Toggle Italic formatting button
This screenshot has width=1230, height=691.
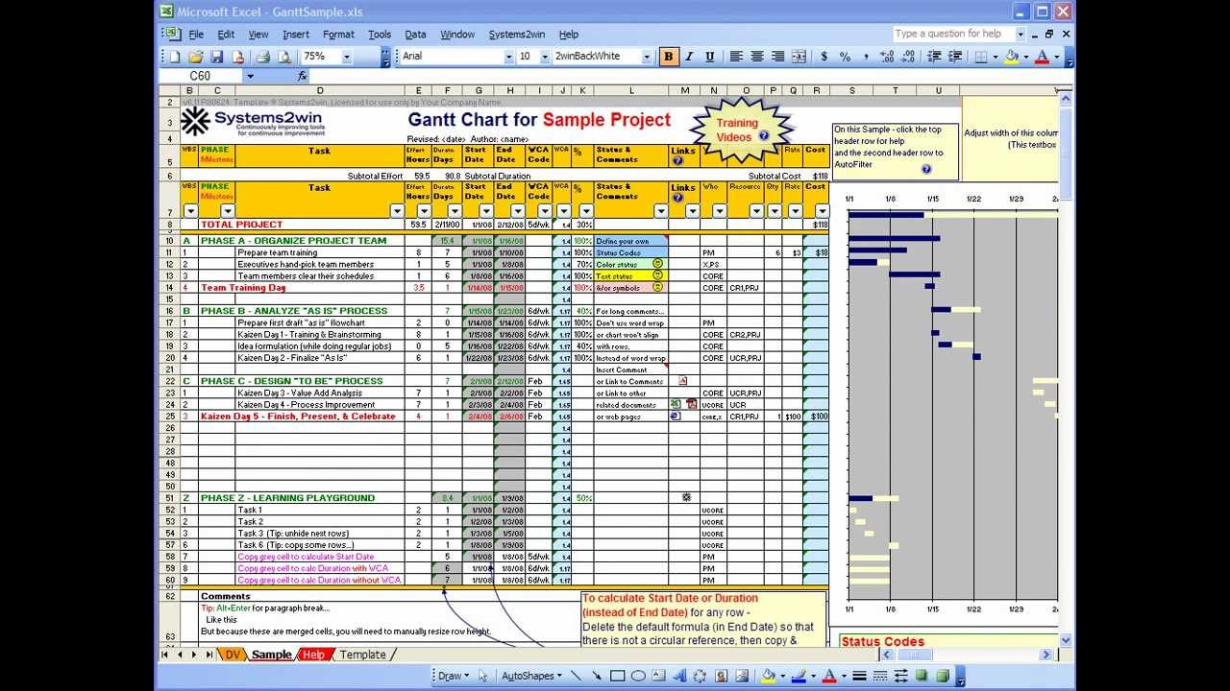pyautogui.click(x=689, y=57)
